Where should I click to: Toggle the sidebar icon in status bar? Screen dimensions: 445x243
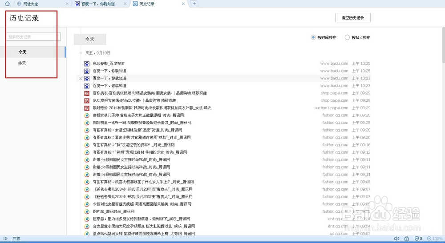[x=5, y=239]
